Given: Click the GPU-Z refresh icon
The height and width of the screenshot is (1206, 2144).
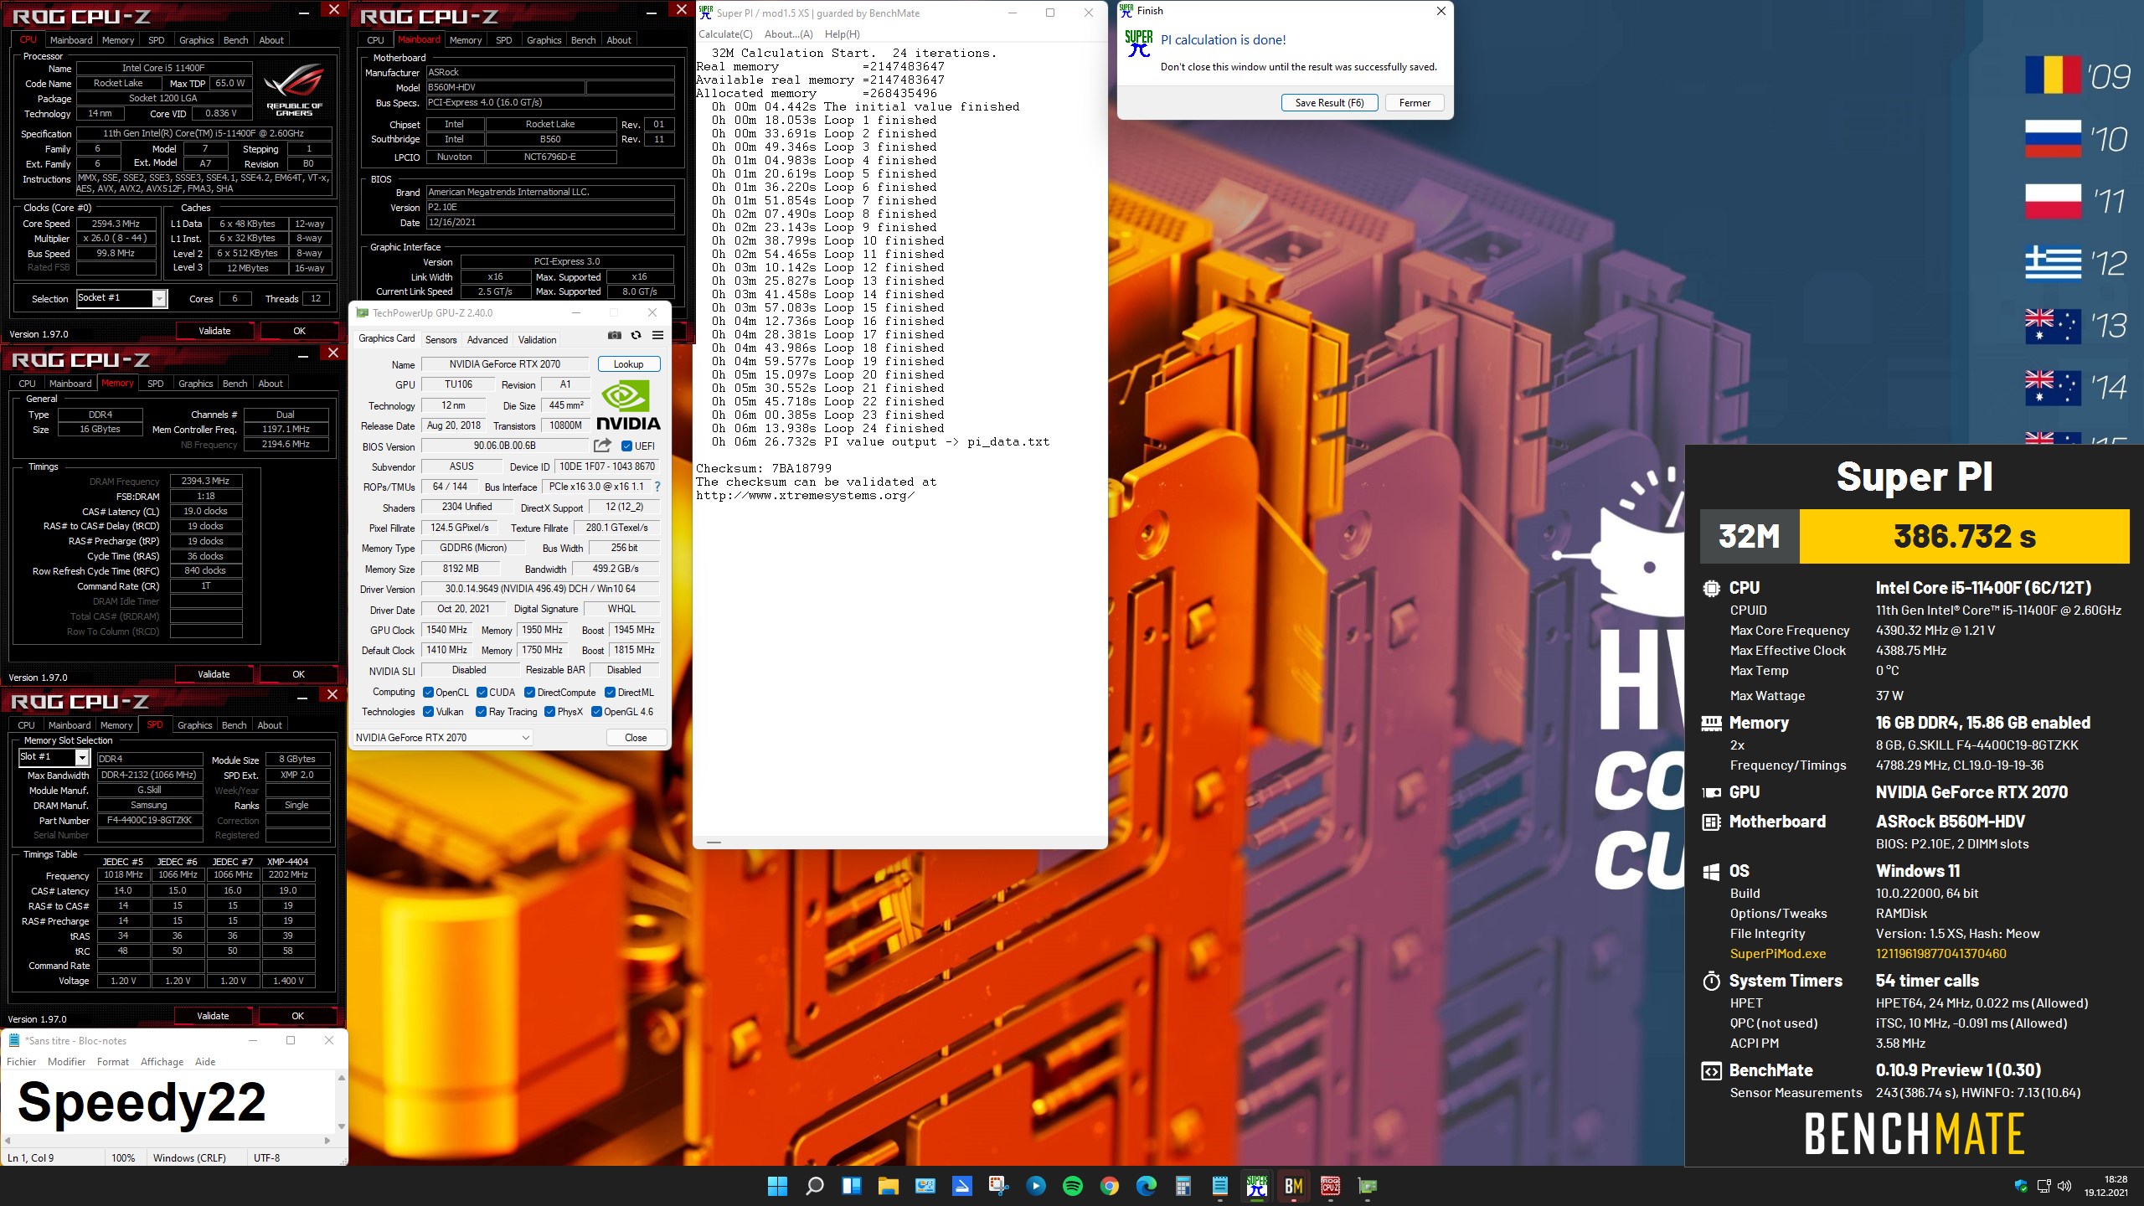Looking at the screenshot, I should pos(636,336).
